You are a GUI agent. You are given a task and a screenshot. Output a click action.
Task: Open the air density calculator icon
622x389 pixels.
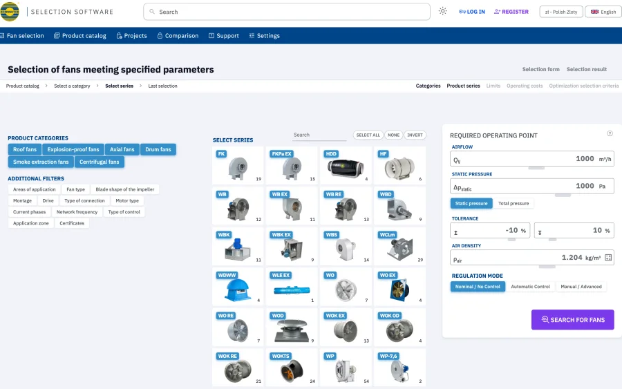(x=608, y=257)
